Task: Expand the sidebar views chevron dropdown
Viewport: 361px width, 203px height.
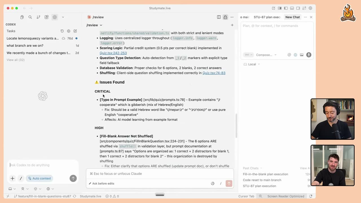Action: pyautogui.click(x=63, y=17)
